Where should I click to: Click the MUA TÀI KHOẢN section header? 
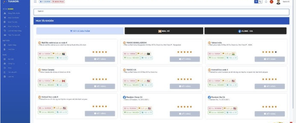(x=161, y=21)
